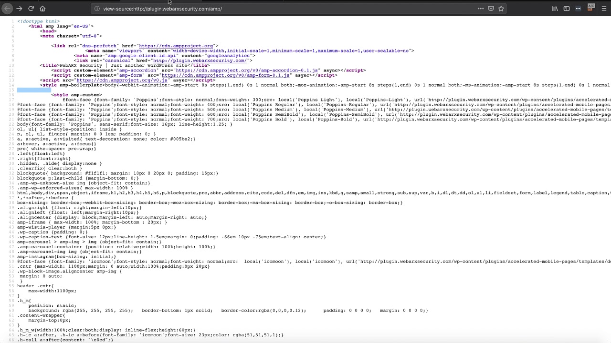The width and height of the screenshot is (611, 343).
Task: Show site information via the info icon
Action: (x=97, y=9)
